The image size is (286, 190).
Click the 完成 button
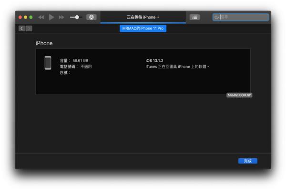click(x=248, y=161)
